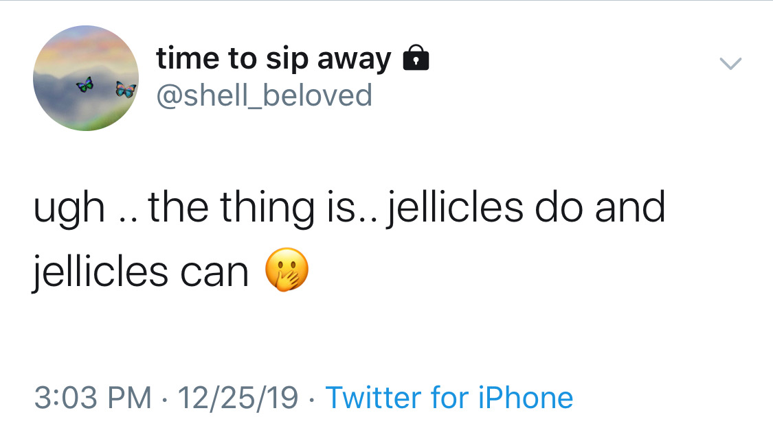773x439 pixels.
Task: Click the padlock protected-account icon
Action: click(x=414, y=60)
